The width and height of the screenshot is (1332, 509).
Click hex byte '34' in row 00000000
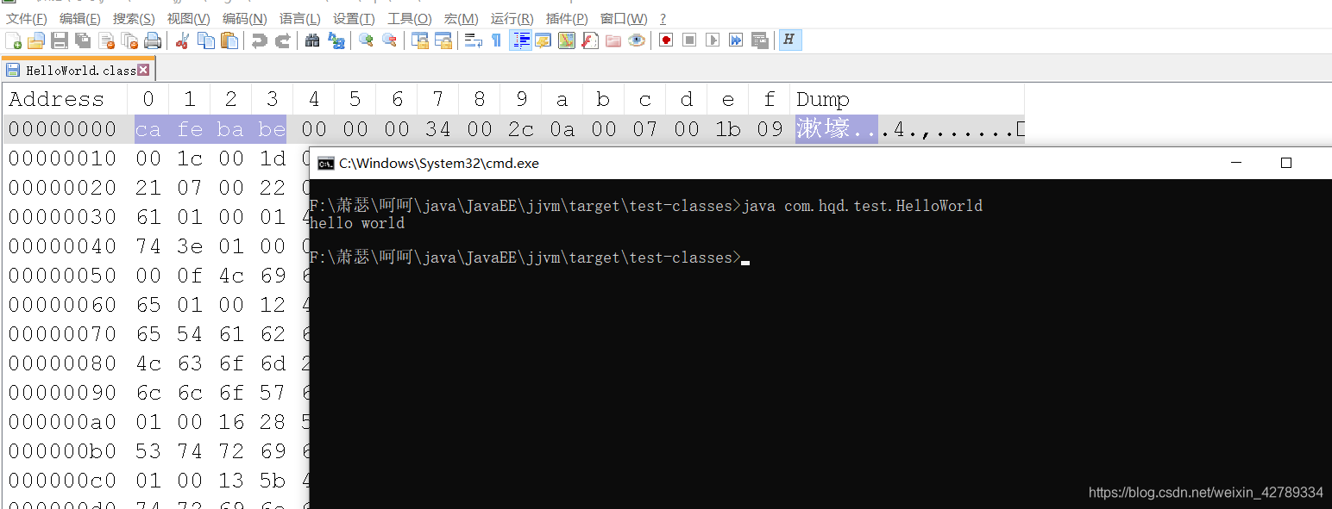tap(438, 129)
